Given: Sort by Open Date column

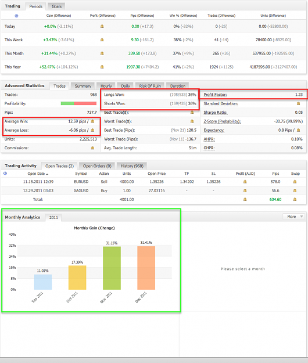Looking at the screenshot, I should click(x=38, y=174).
